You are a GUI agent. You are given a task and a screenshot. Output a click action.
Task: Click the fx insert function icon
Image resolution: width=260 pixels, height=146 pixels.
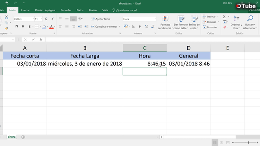41,39
